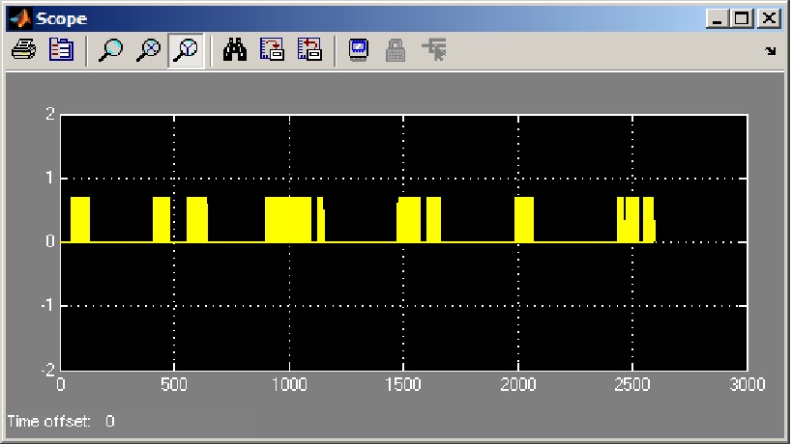Click the x-axis label 1500

(x=403, y=385)
